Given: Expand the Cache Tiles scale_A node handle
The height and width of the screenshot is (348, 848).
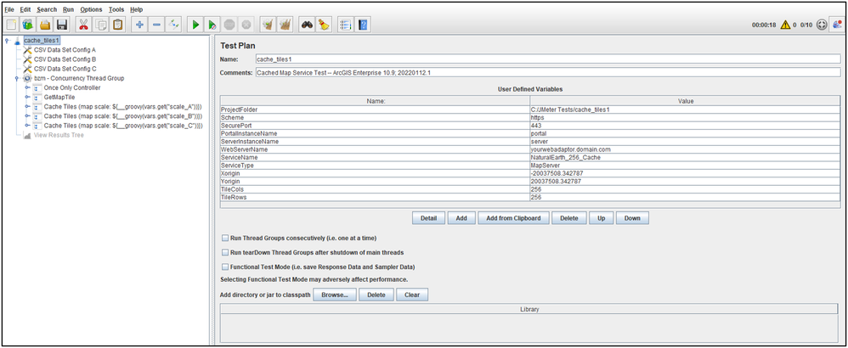Looking at the screenshot, I should [x=26, y=107].
